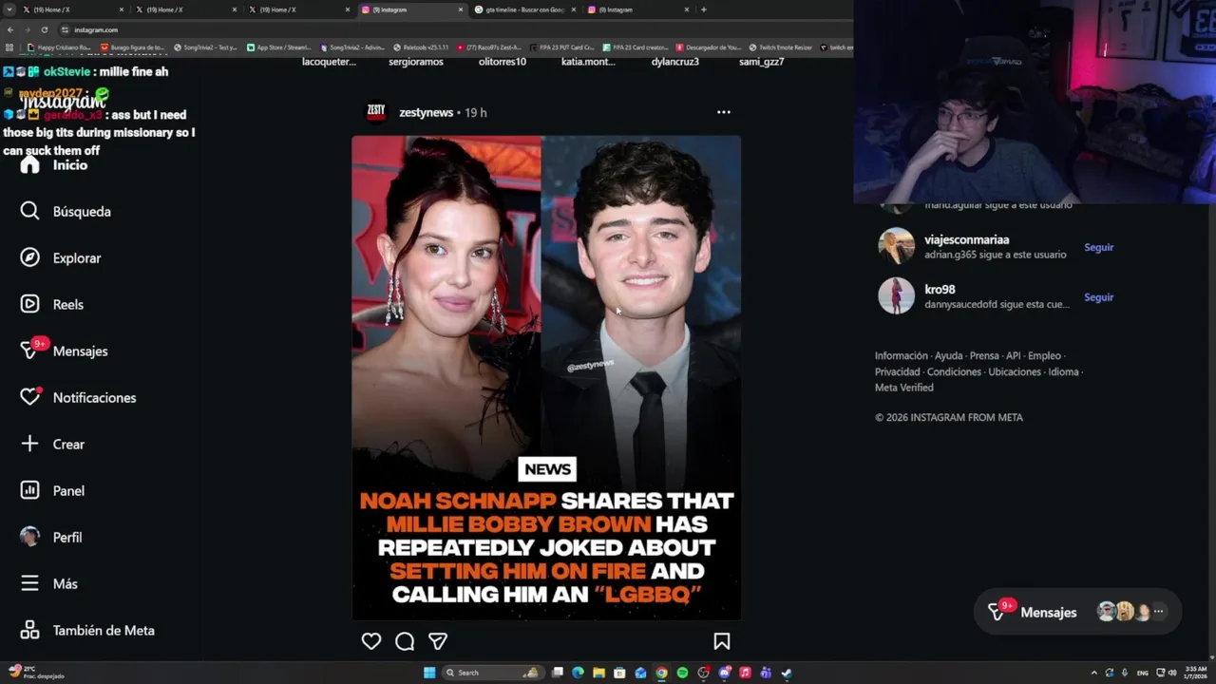1216x684 pixels.
Task: Open tab search dropdown arrow
Action: click(9, 9)
